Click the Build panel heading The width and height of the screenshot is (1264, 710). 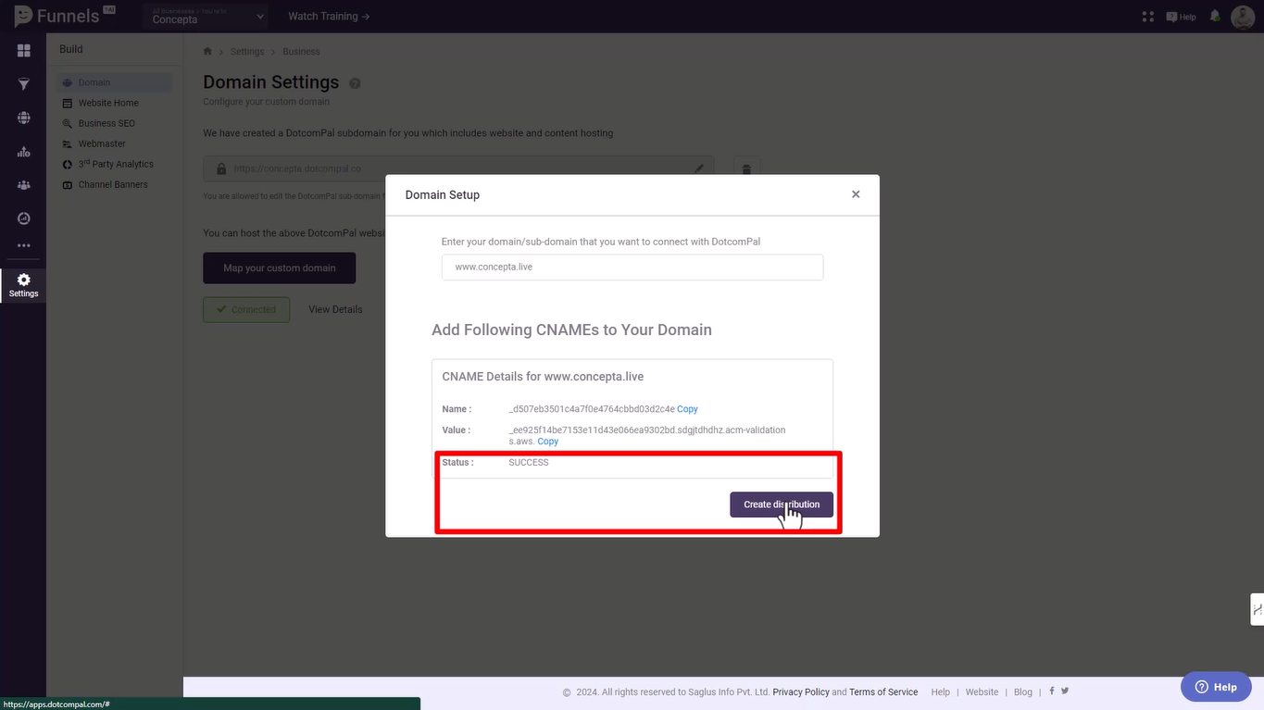(x=71, y=49)
